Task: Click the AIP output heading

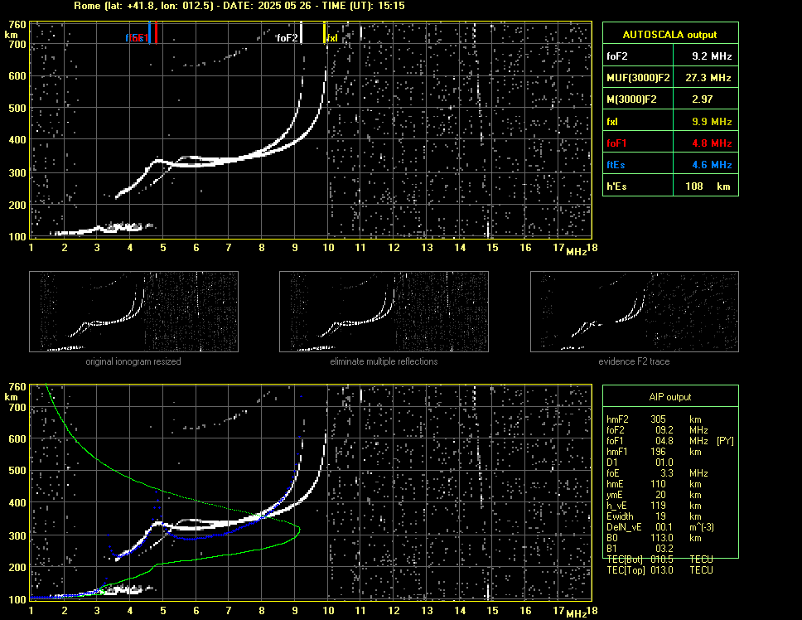Action: [670, 397]
